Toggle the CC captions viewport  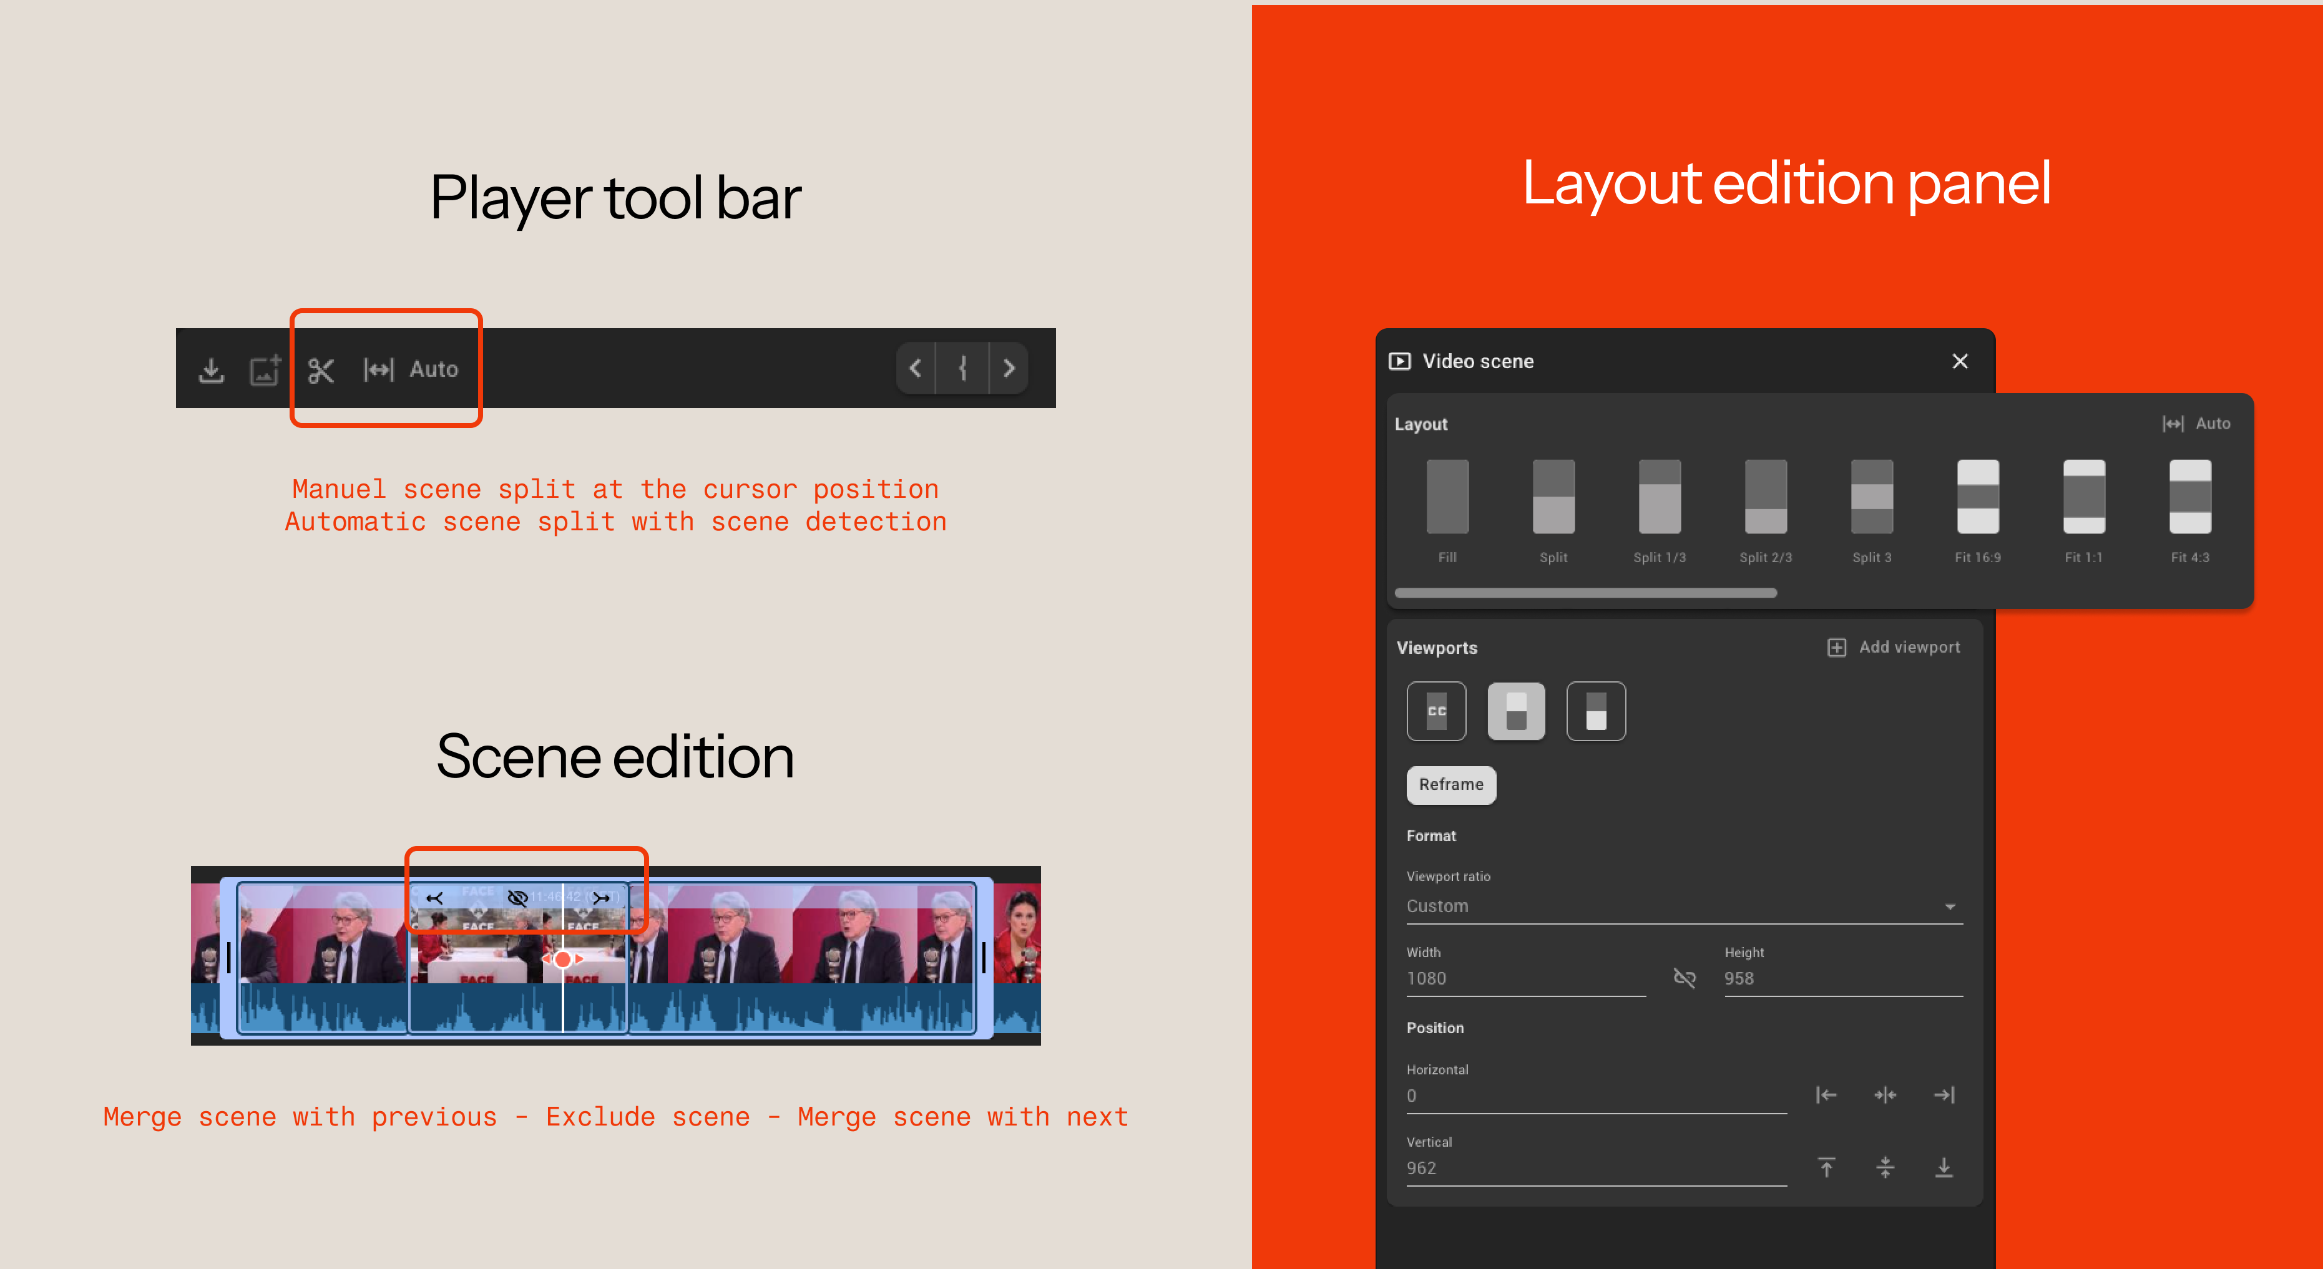pyautogui.click(x=1435, y=711)
